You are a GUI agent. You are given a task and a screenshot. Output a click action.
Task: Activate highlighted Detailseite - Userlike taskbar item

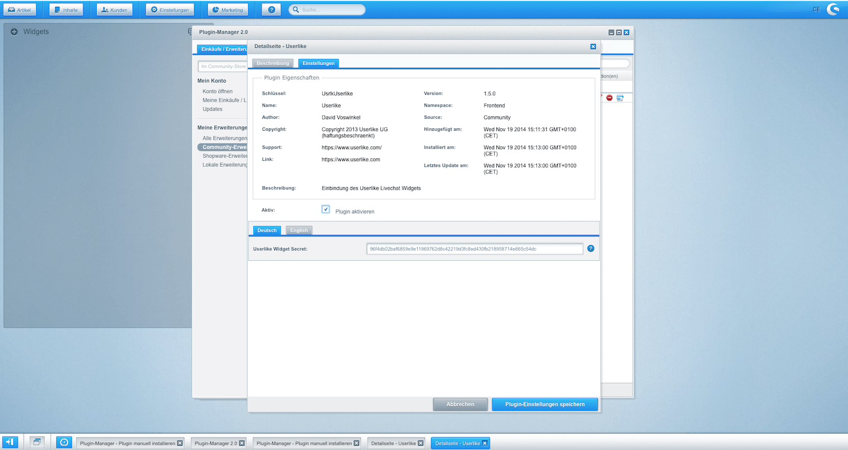[x=458, y=443]
